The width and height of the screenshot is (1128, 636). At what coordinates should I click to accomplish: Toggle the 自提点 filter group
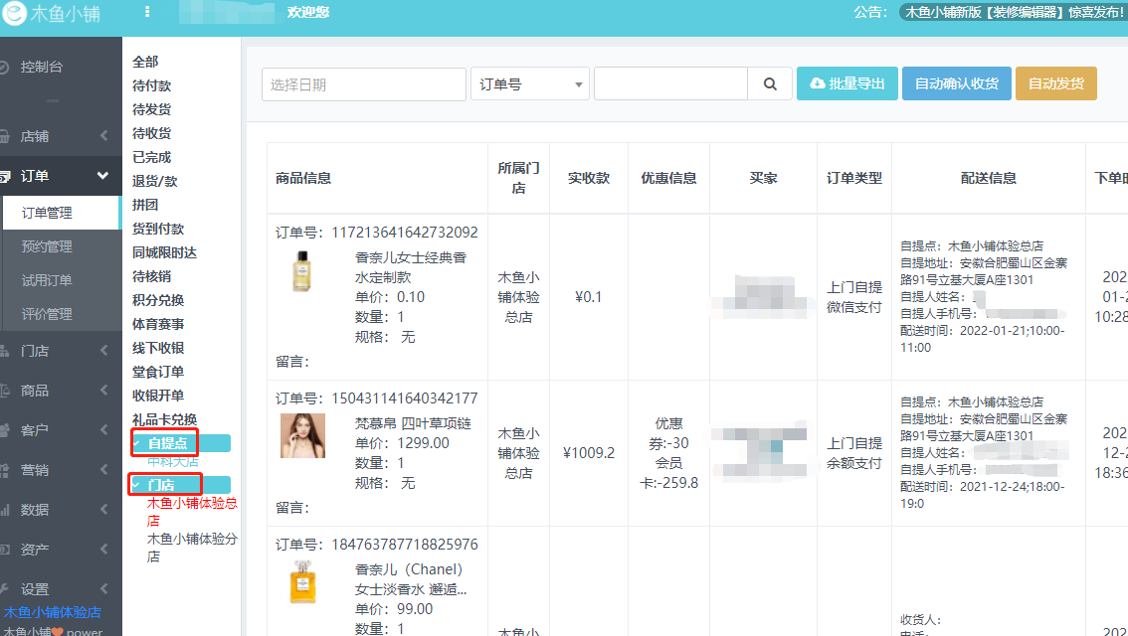pos(181,443)
